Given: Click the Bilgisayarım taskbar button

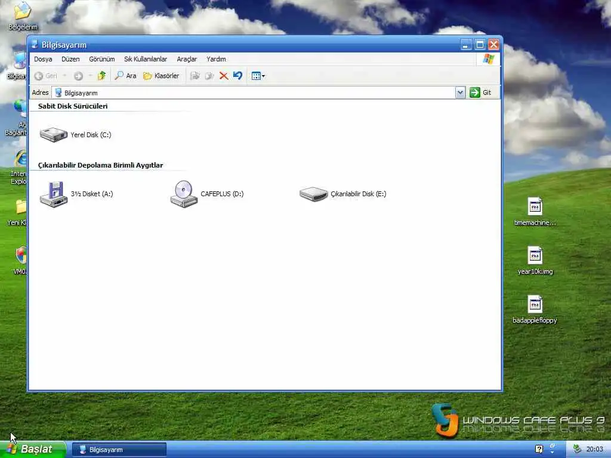Looking at the screenshot, I should pyautogui.click(x=119, y=450).
